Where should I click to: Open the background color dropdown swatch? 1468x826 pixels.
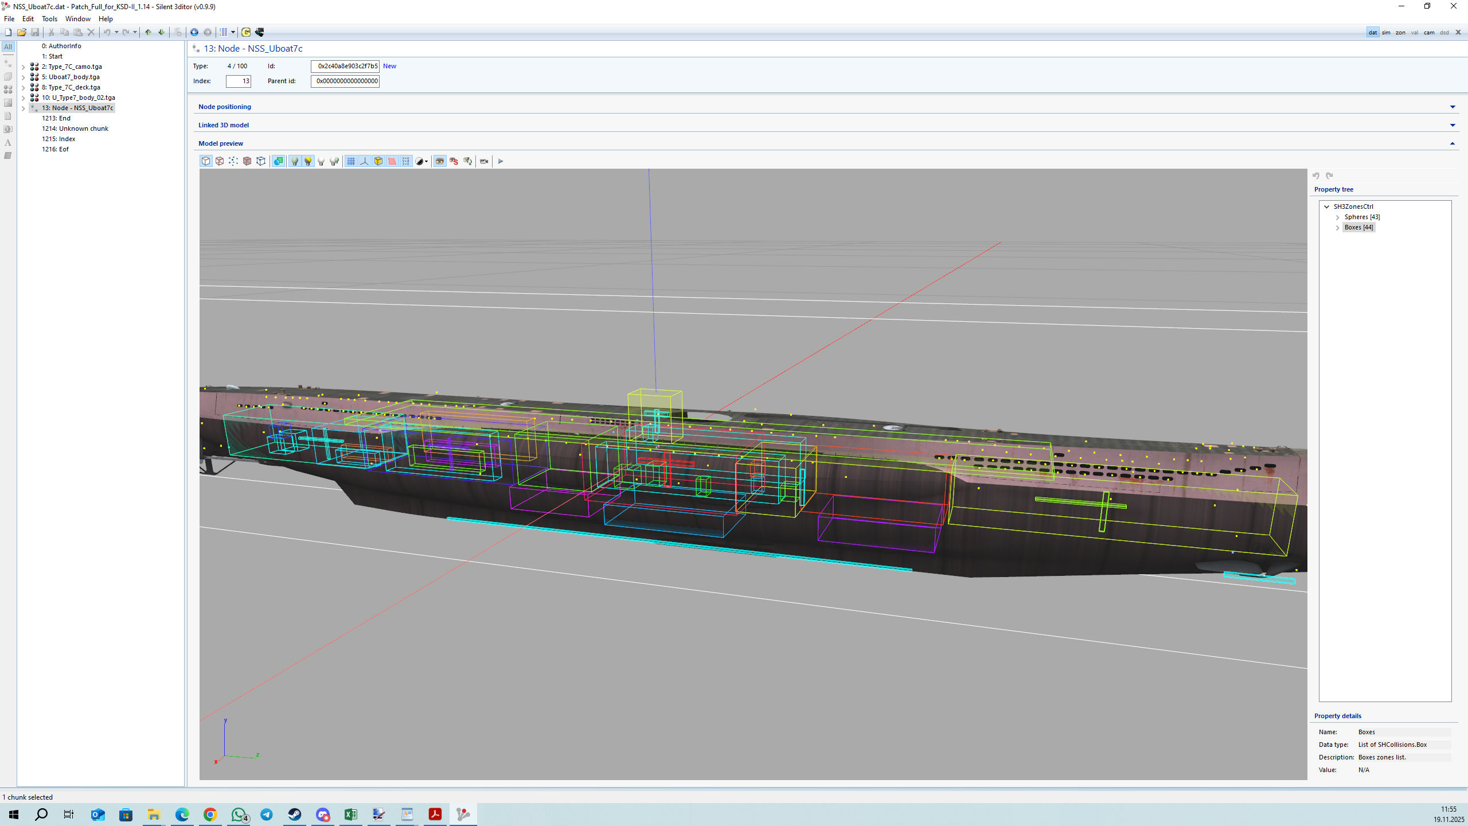pyautogui.click(x=422, y=161)
